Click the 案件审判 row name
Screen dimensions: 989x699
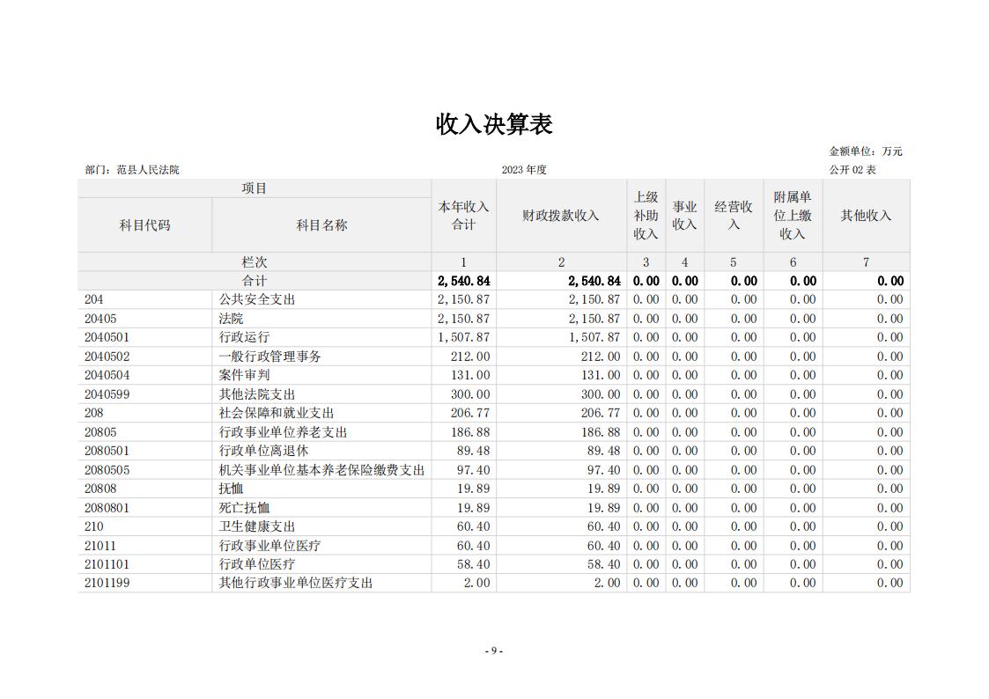pyautogui.click(x=244, y=375)
